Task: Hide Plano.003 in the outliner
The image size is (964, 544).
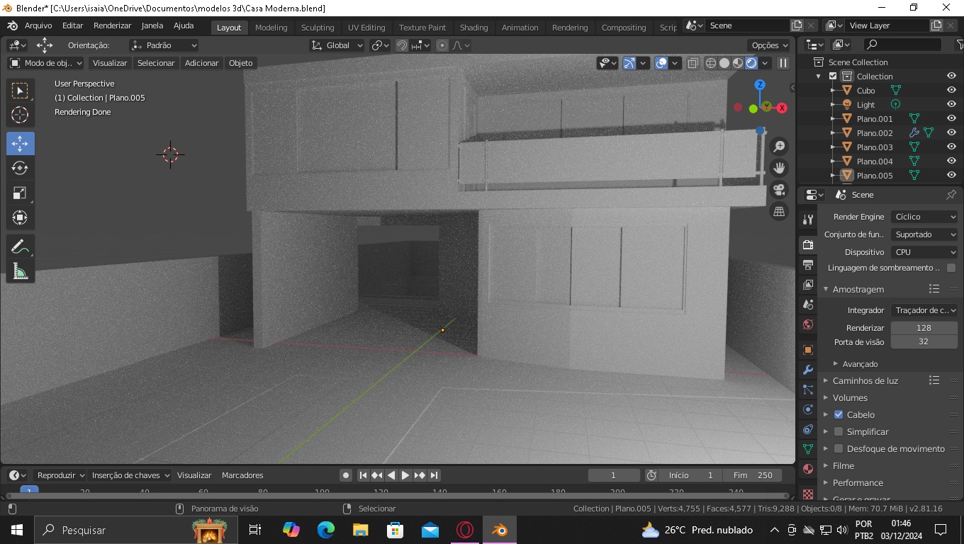Action: pyautogui.click(x=951, y=147)
